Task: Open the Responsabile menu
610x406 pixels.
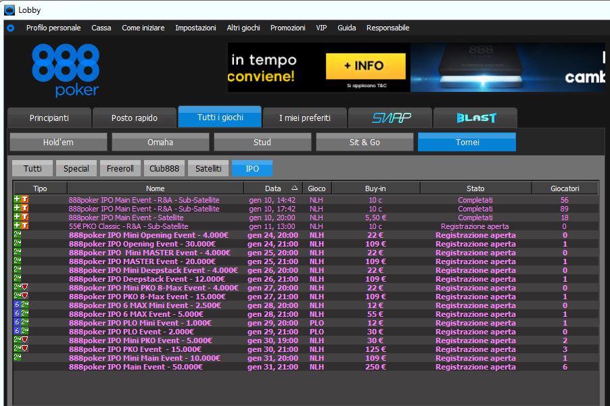Action: [x=388, y=28]
